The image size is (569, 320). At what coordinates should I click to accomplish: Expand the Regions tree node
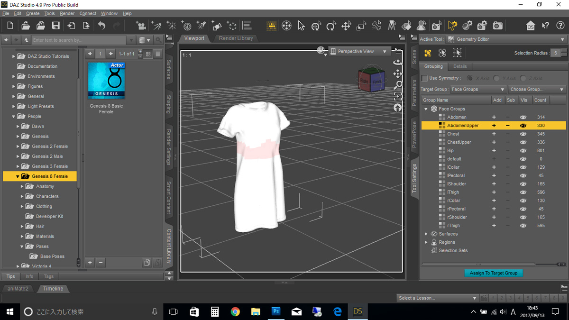[x=426, y=242]
